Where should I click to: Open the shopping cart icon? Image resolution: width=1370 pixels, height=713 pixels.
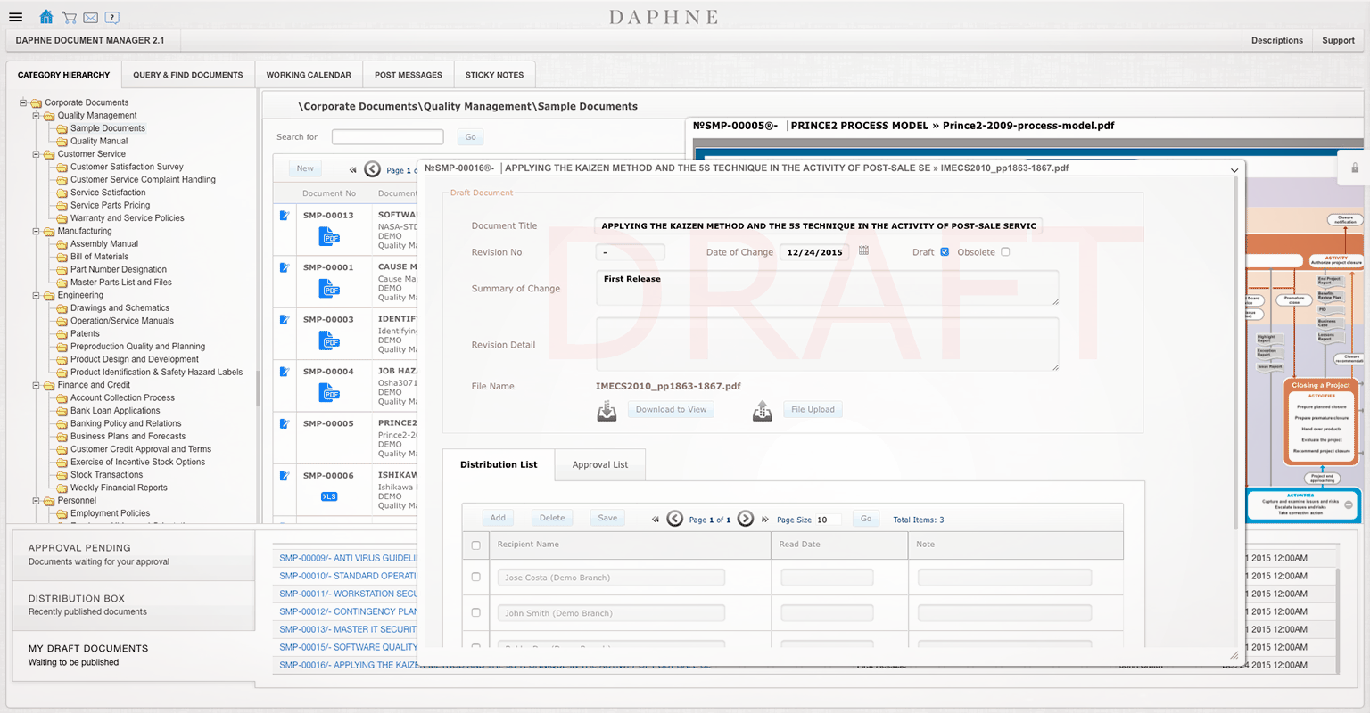coord(69,17)
